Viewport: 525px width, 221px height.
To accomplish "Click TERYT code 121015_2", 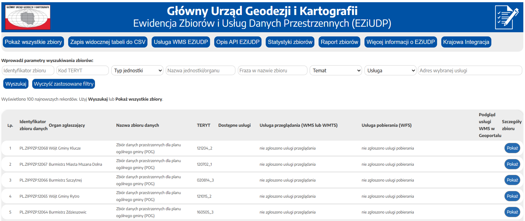I will (x=204, y=196).
